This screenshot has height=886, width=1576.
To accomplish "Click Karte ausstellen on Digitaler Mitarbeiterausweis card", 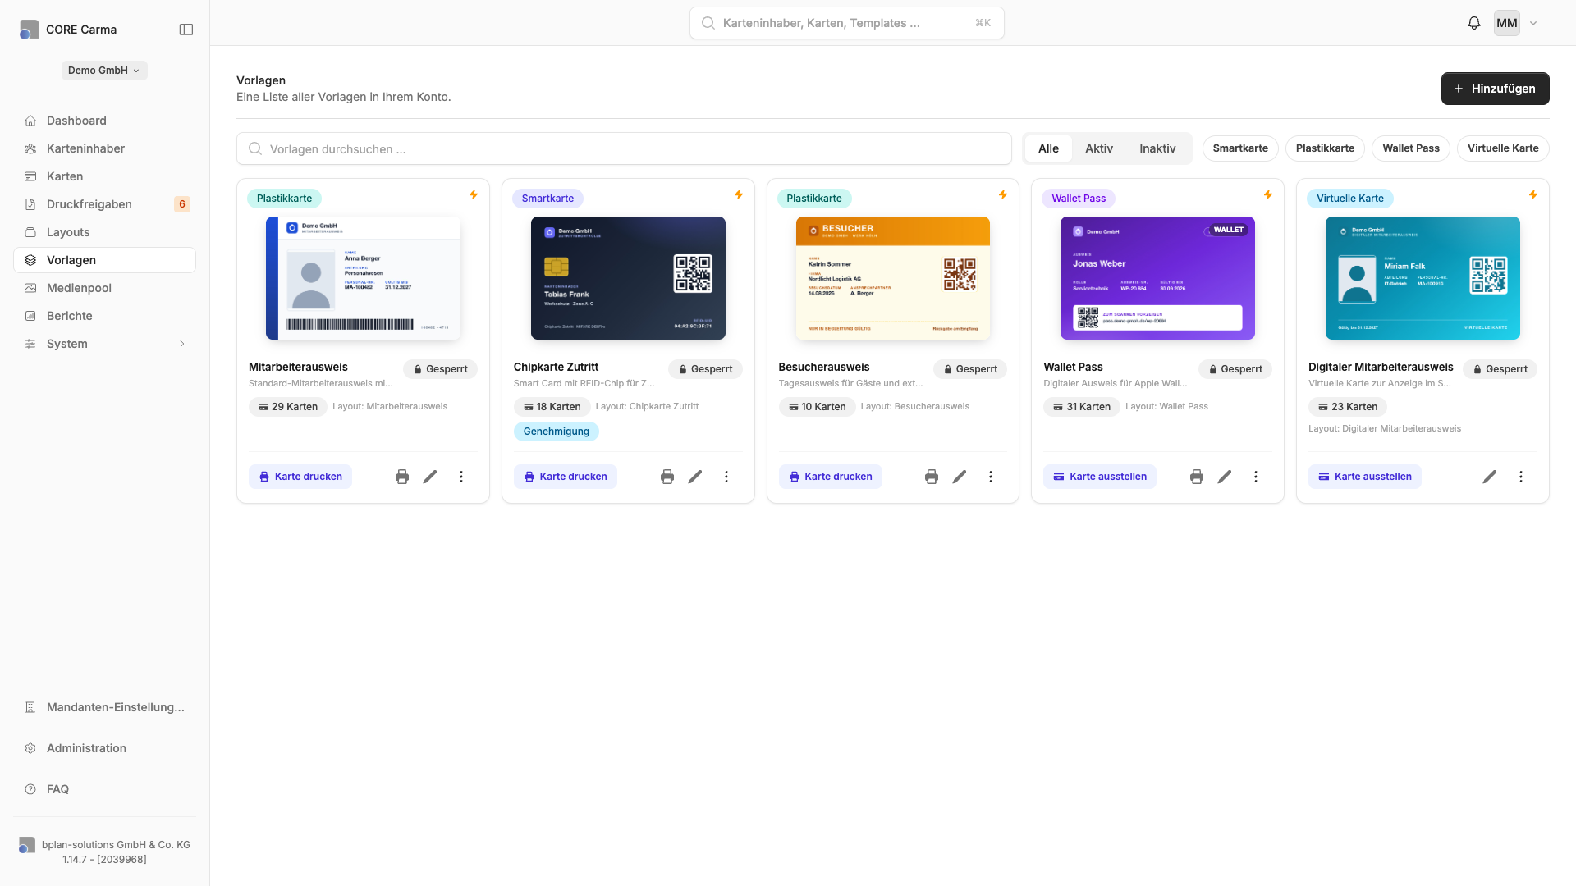I will click(x=1365, y=477).
